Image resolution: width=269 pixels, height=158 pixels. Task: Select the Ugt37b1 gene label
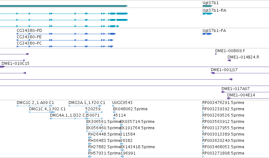(x=211, y=3)
